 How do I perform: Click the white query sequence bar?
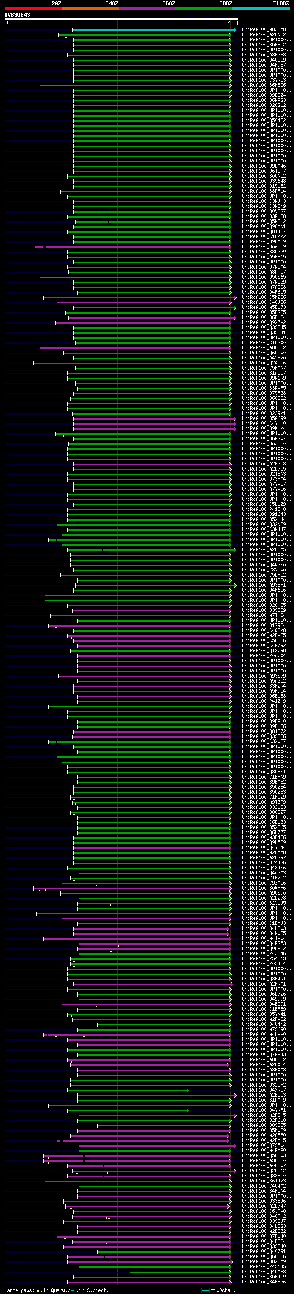[x=121, y=19]
